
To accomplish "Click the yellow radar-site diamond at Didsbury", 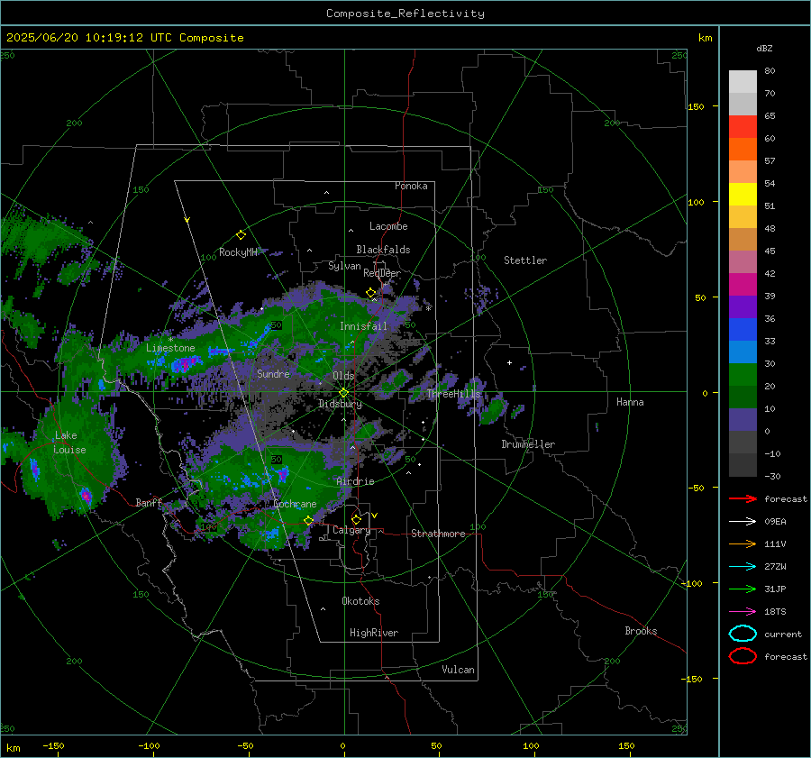I will pyautogui.click(x=343, y=392).
